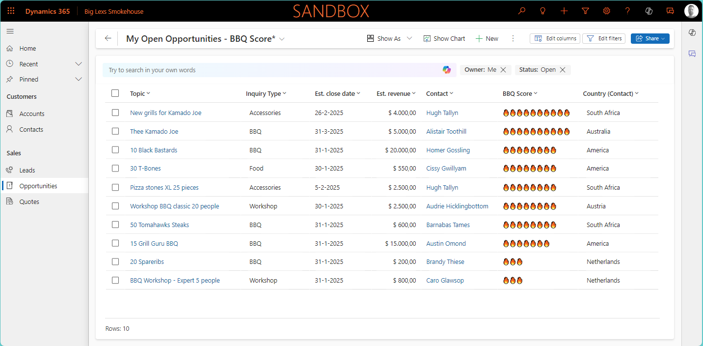703x346 pixels.
Task: Open the Country (Contact) column menu
Action: pos(611,93)
